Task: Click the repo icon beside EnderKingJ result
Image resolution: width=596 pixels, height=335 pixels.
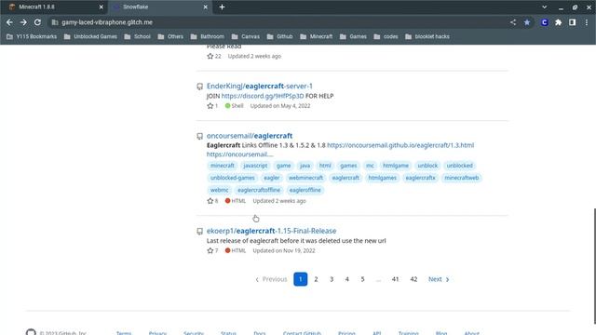Action: (x=199, y=87)
